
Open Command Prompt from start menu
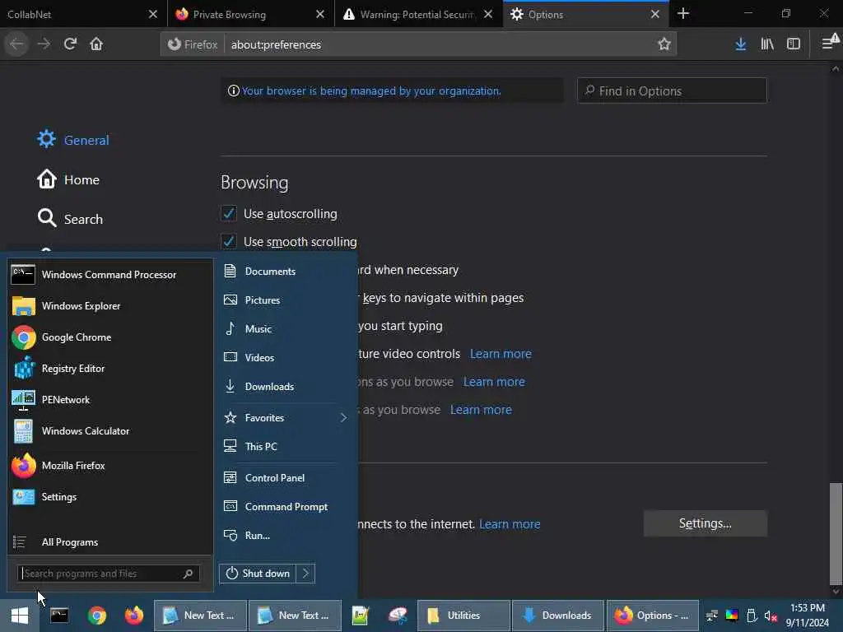285,507
